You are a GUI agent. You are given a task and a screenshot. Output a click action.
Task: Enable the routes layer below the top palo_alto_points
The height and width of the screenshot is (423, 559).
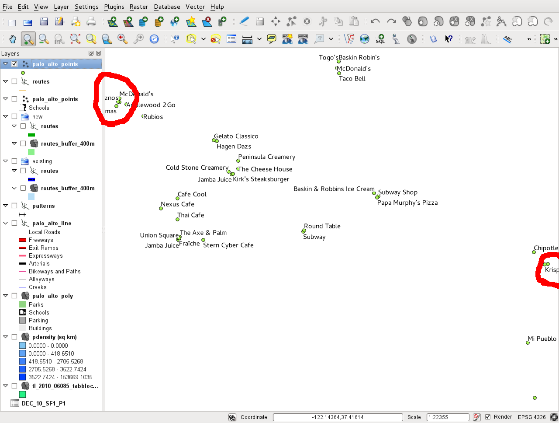coord(14,81)
